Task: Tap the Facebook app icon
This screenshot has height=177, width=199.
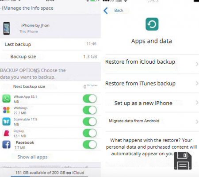Action: tap(6, 145)
